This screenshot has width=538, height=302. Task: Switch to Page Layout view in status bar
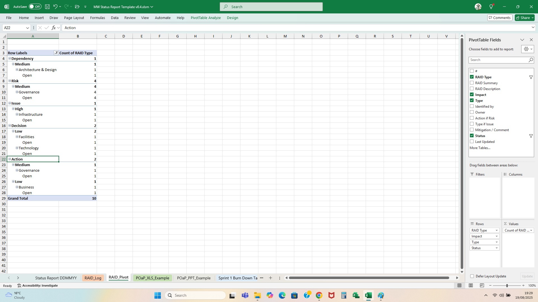[x=471, y=286]
